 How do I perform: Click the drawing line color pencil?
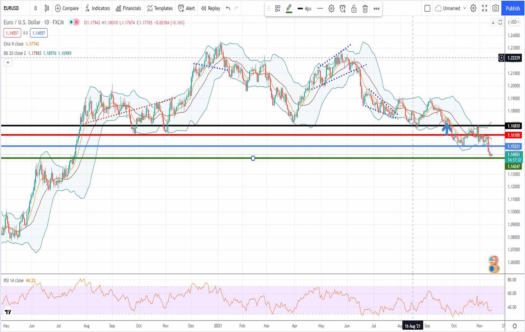[x=289, y=8]
